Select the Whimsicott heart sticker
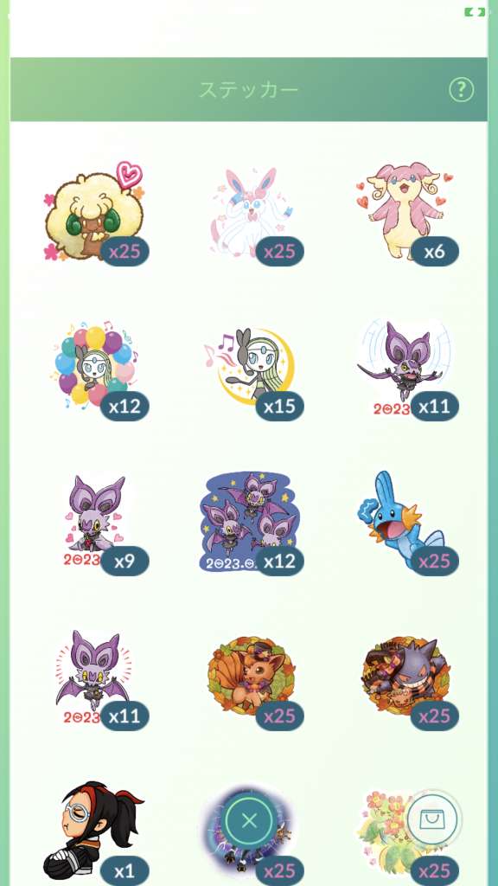Image resolution: width=498 pixels, height=886 pixels. (x=93, y=212)
